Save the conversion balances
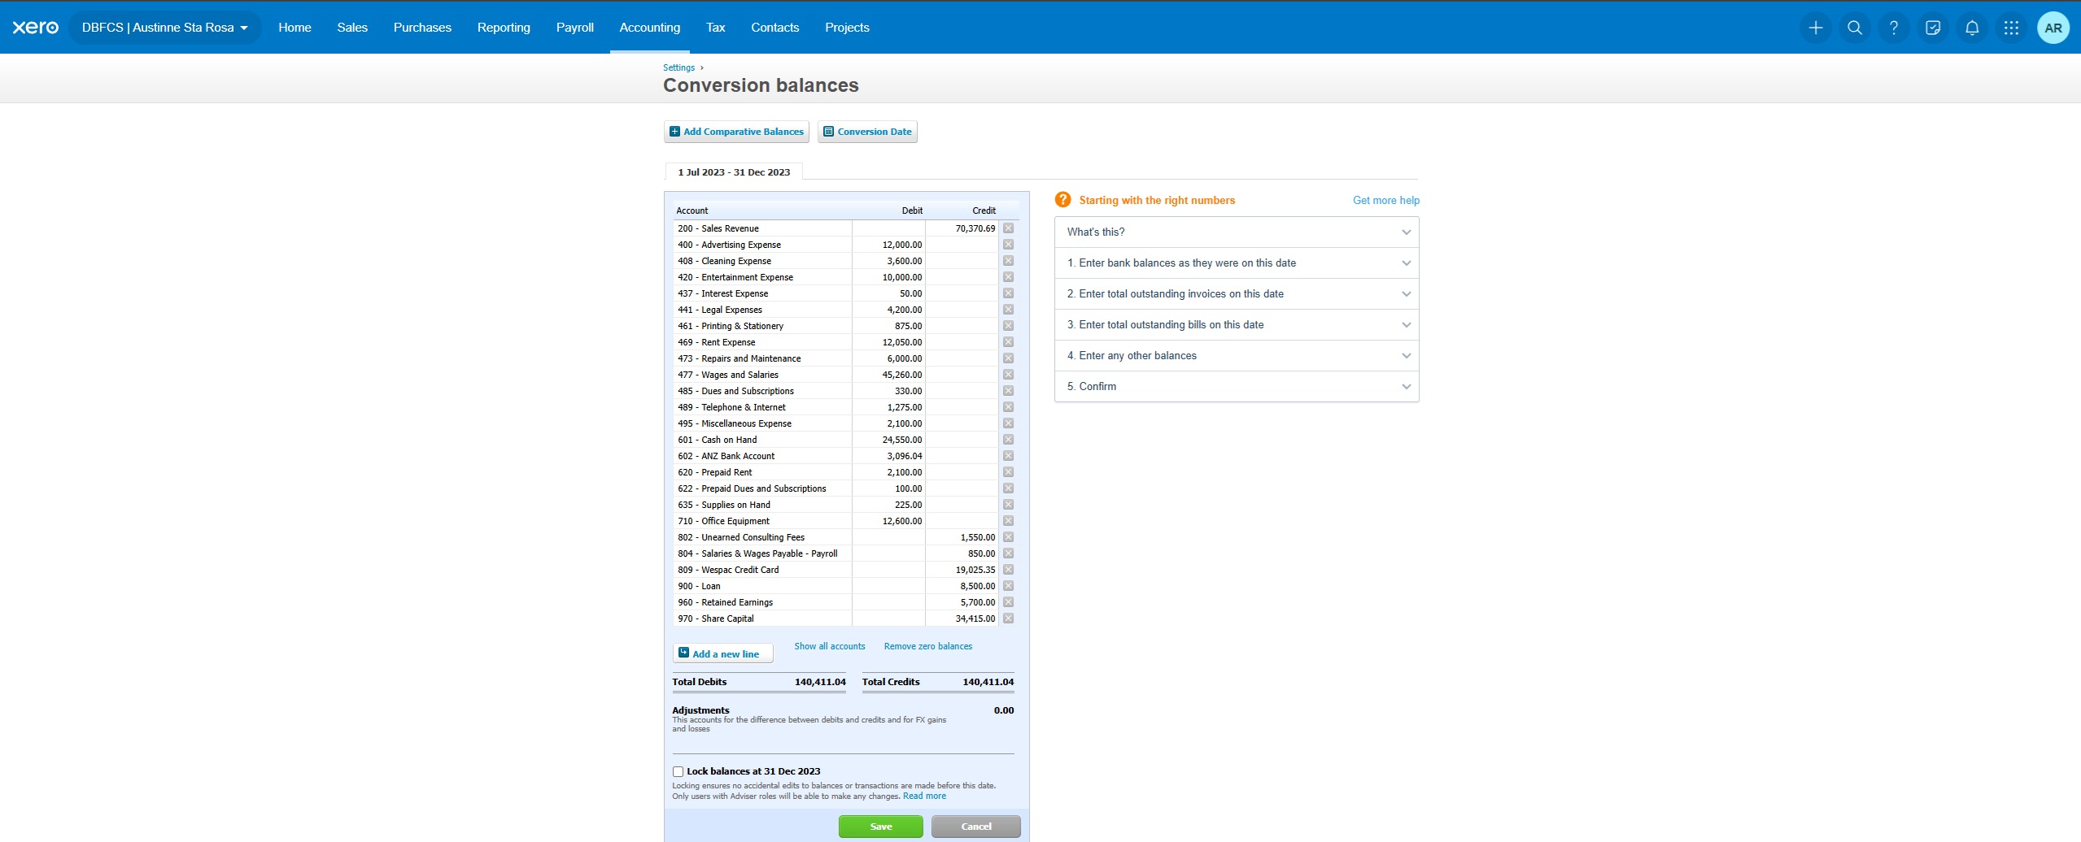2081x842 pixels. tap(881, 827)
